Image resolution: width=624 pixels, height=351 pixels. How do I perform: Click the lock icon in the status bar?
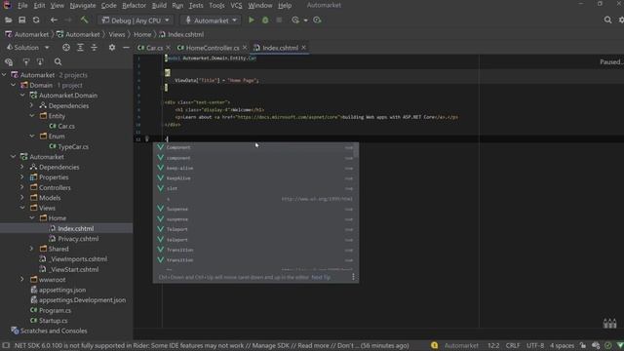(x=583, y=345)
